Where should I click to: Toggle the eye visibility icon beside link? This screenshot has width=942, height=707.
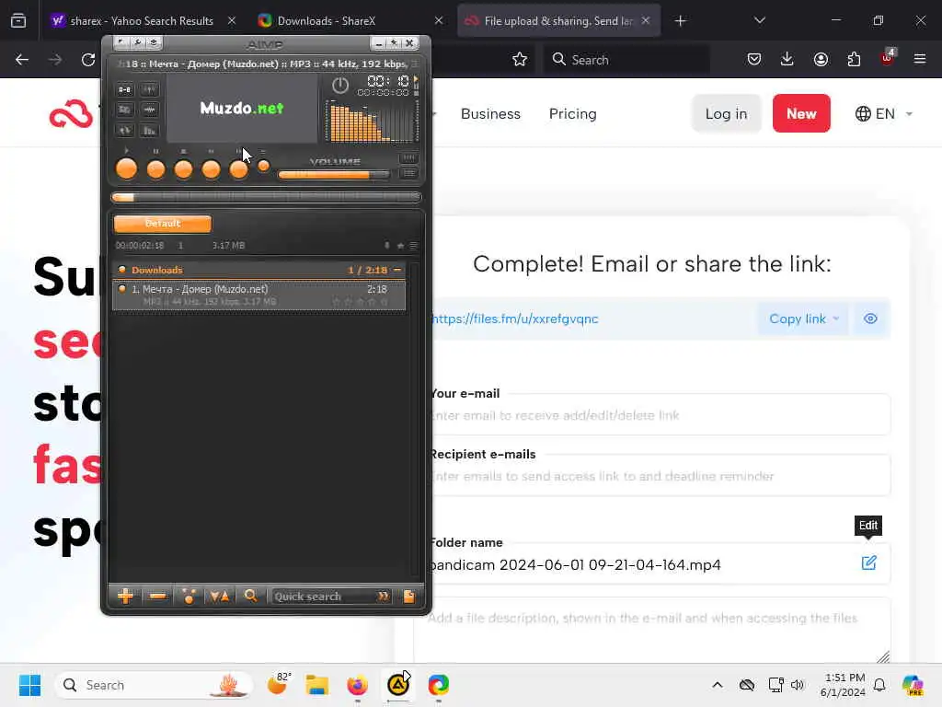click(870, 319)
